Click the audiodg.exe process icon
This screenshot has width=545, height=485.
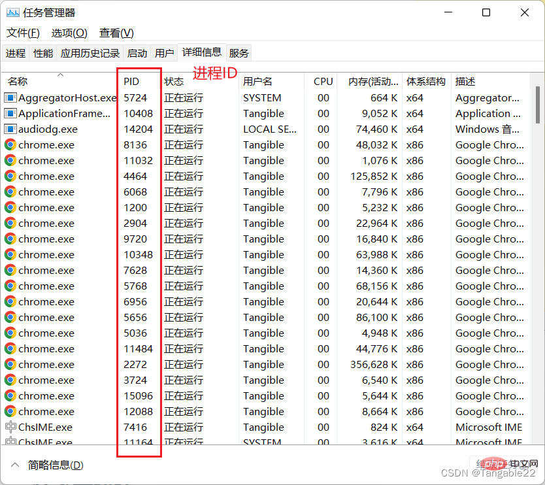point(10,129)
